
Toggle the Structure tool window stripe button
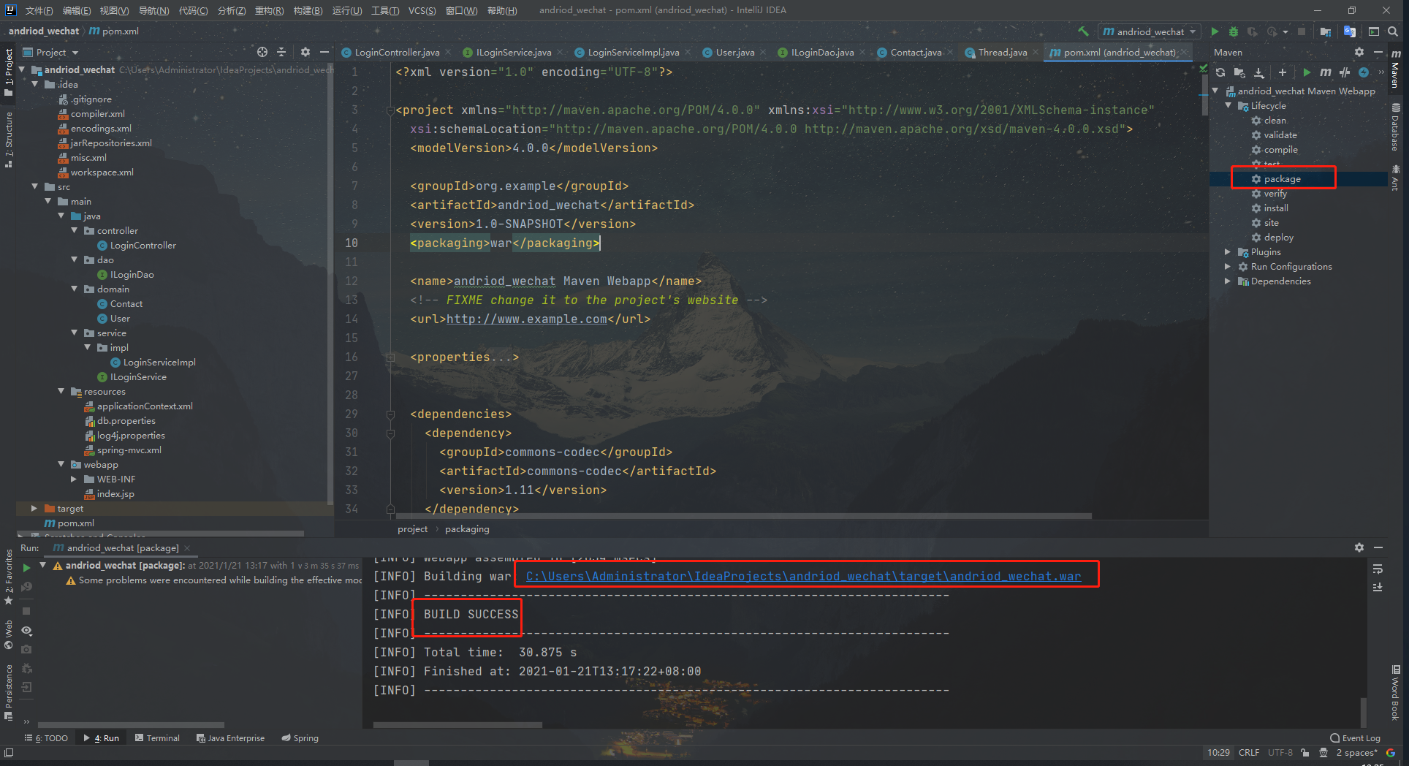point(9,139)
